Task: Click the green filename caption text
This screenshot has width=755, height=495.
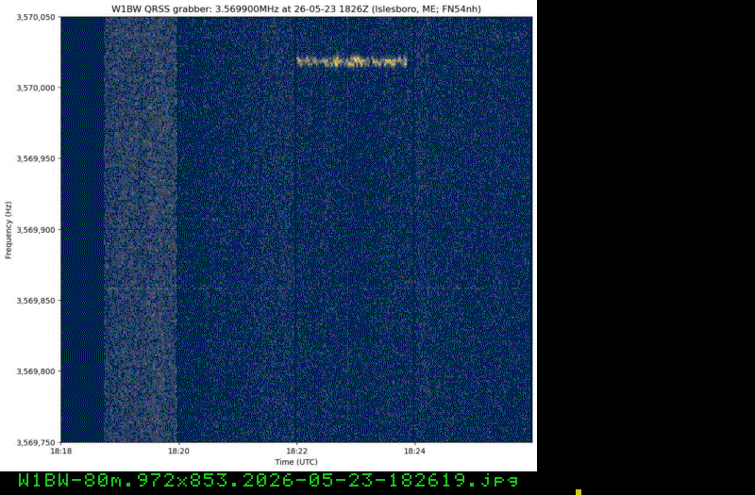Action: [268, 480]
